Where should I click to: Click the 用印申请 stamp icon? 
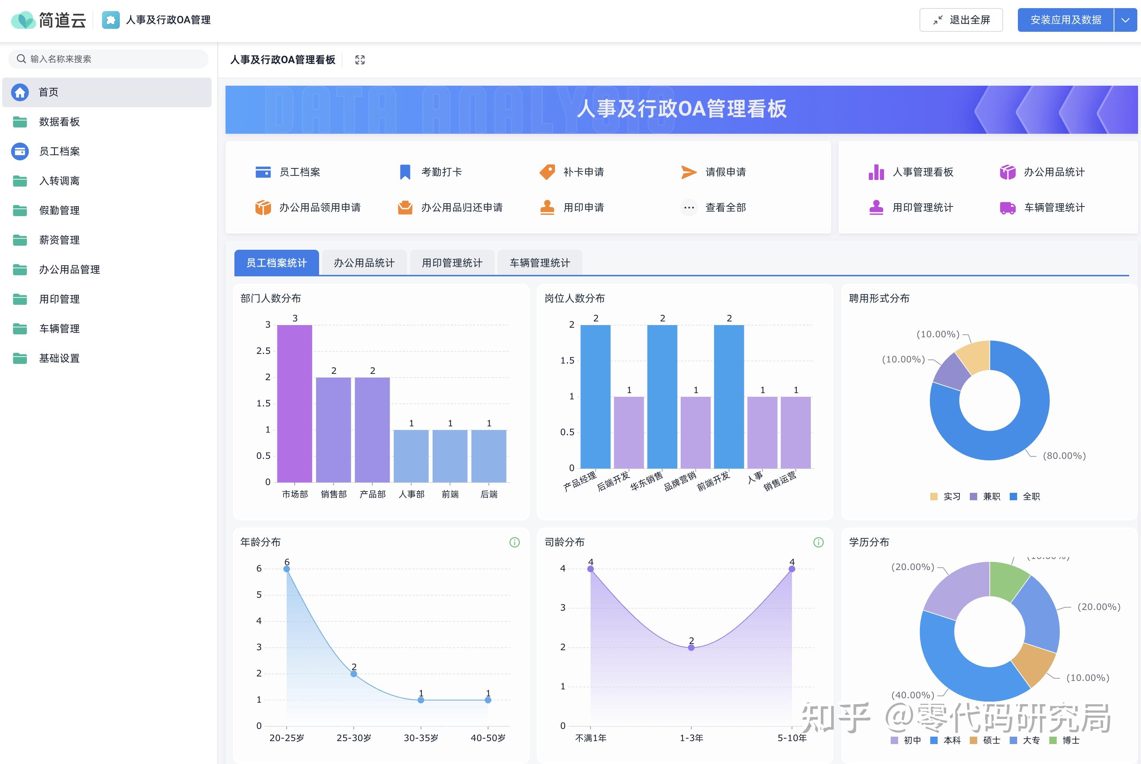(547, 207)
